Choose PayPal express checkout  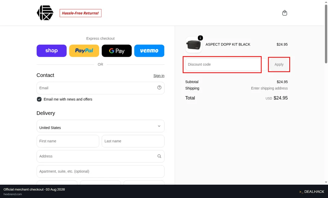click(84, 51)
